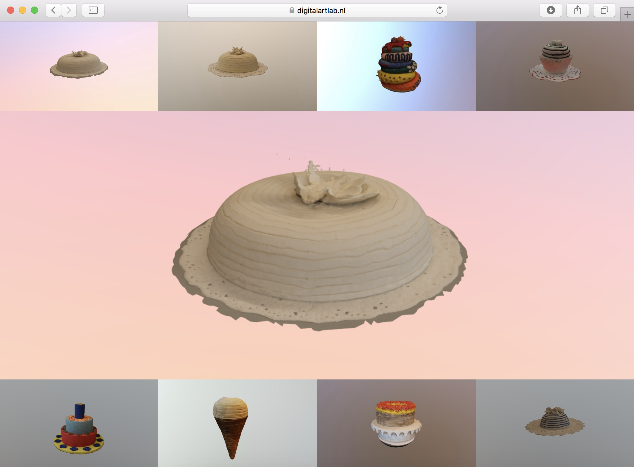Open the tiered red and blue cake thumbnail
Screen dimensions: 634x467
79,423
